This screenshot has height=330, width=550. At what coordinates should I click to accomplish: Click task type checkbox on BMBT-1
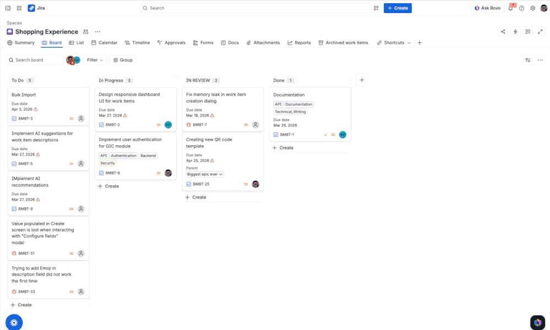coord(276,135)
